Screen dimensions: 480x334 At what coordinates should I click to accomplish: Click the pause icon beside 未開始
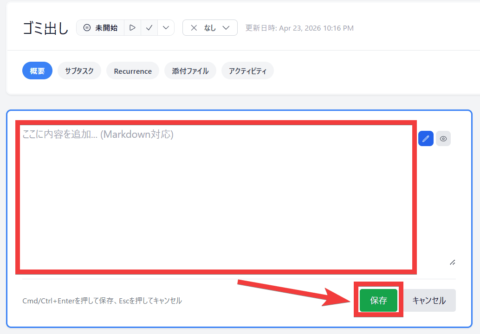[87, 28]
